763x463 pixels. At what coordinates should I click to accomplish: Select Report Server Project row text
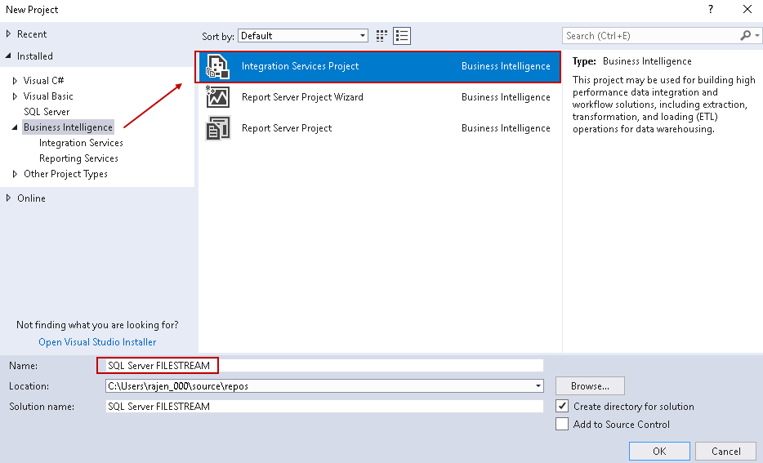coord(287,128)
